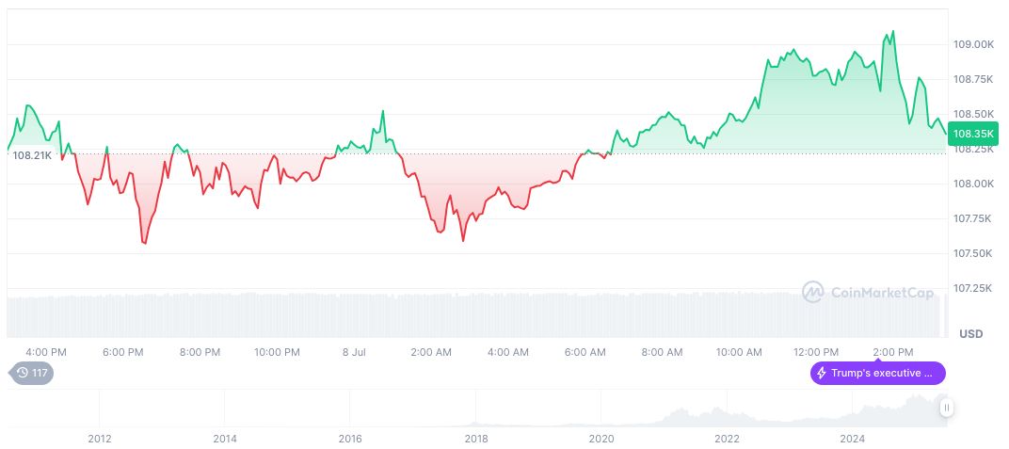Click the 108.21K opening price label

coord(33,154)
